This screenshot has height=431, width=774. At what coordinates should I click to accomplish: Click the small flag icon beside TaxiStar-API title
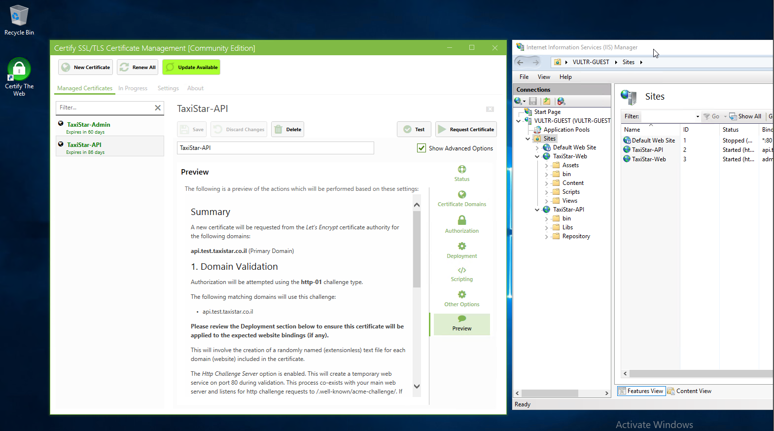[490, 109]
